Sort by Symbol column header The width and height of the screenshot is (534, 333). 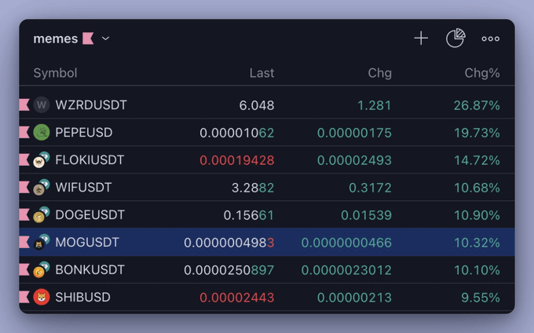coord(55,73)
